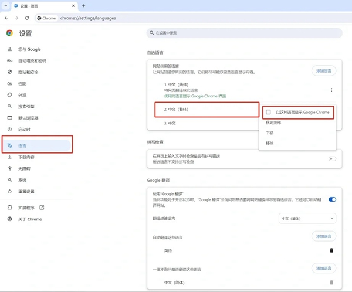Open 系统 settings section
352x292 pixels.
(22, 180)
